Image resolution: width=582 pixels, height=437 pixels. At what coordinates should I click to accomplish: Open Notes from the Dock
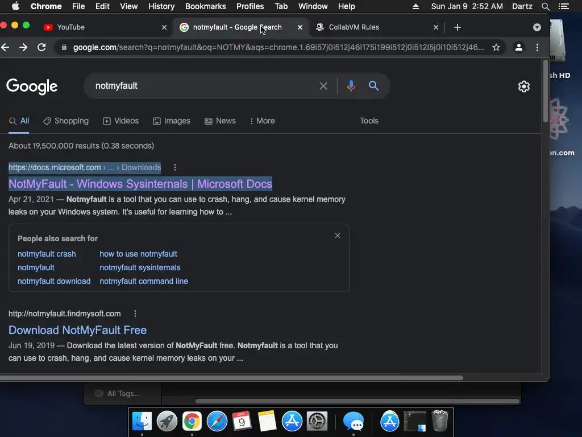click(x=267, y=422)
